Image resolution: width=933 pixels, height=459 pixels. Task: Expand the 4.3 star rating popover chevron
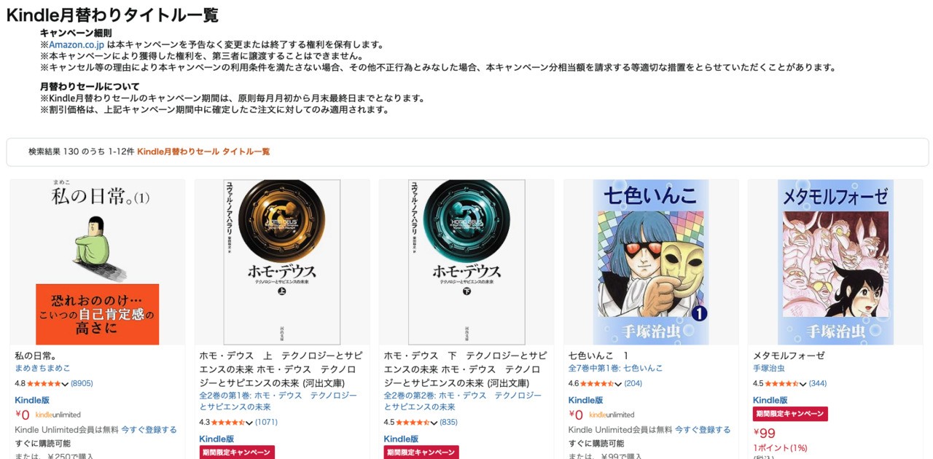pyautogui.click(x=250, y=423)
